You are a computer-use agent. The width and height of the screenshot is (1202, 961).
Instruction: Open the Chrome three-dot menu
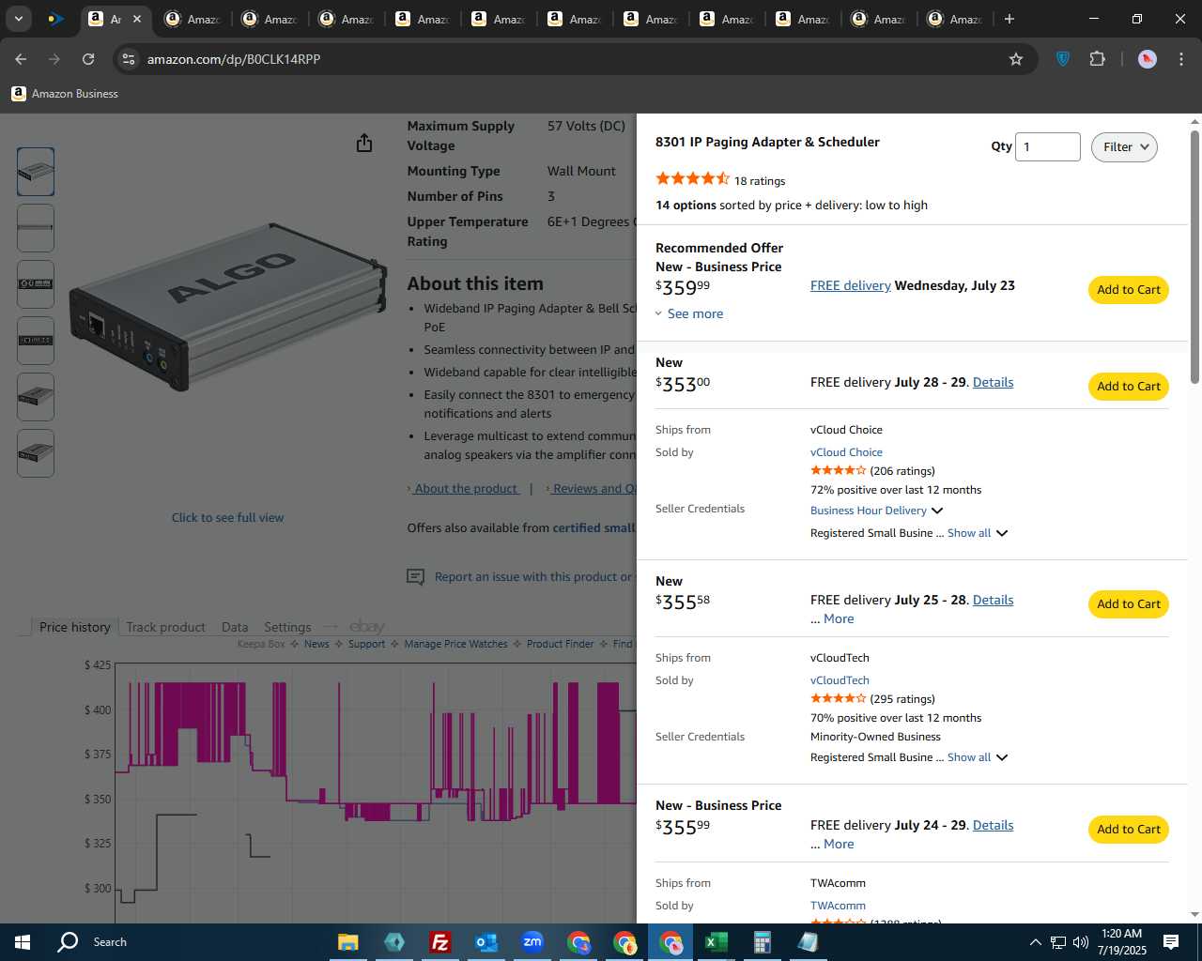(x=1180, y=59)
